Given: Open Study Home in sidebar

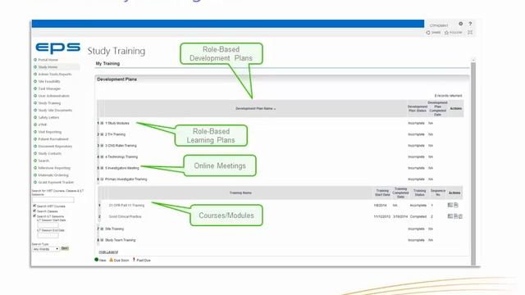Looking at the screenshot, I should click(48, 67).
